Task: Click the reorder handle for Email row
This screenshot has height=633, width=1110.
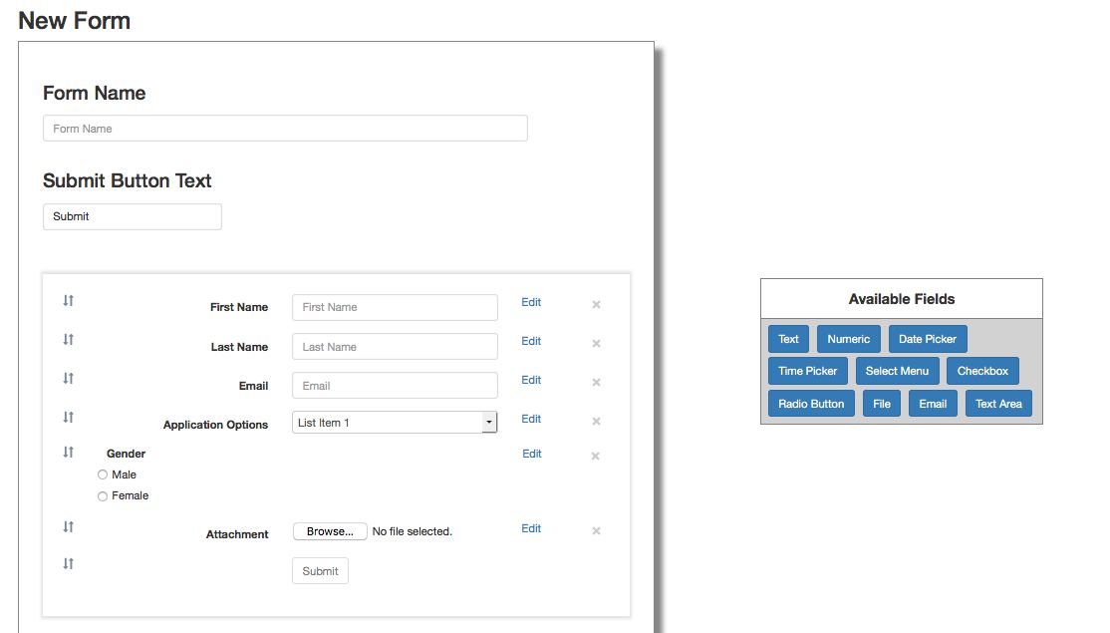Action: pos(68,378)
